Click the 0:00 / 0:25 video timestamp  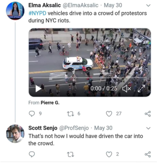pyautogui.click(x=104, y=88)
